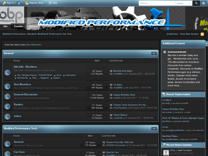Open the Guidelines link
This screenshot has height=156, width=208.
(x=172, y=34)
